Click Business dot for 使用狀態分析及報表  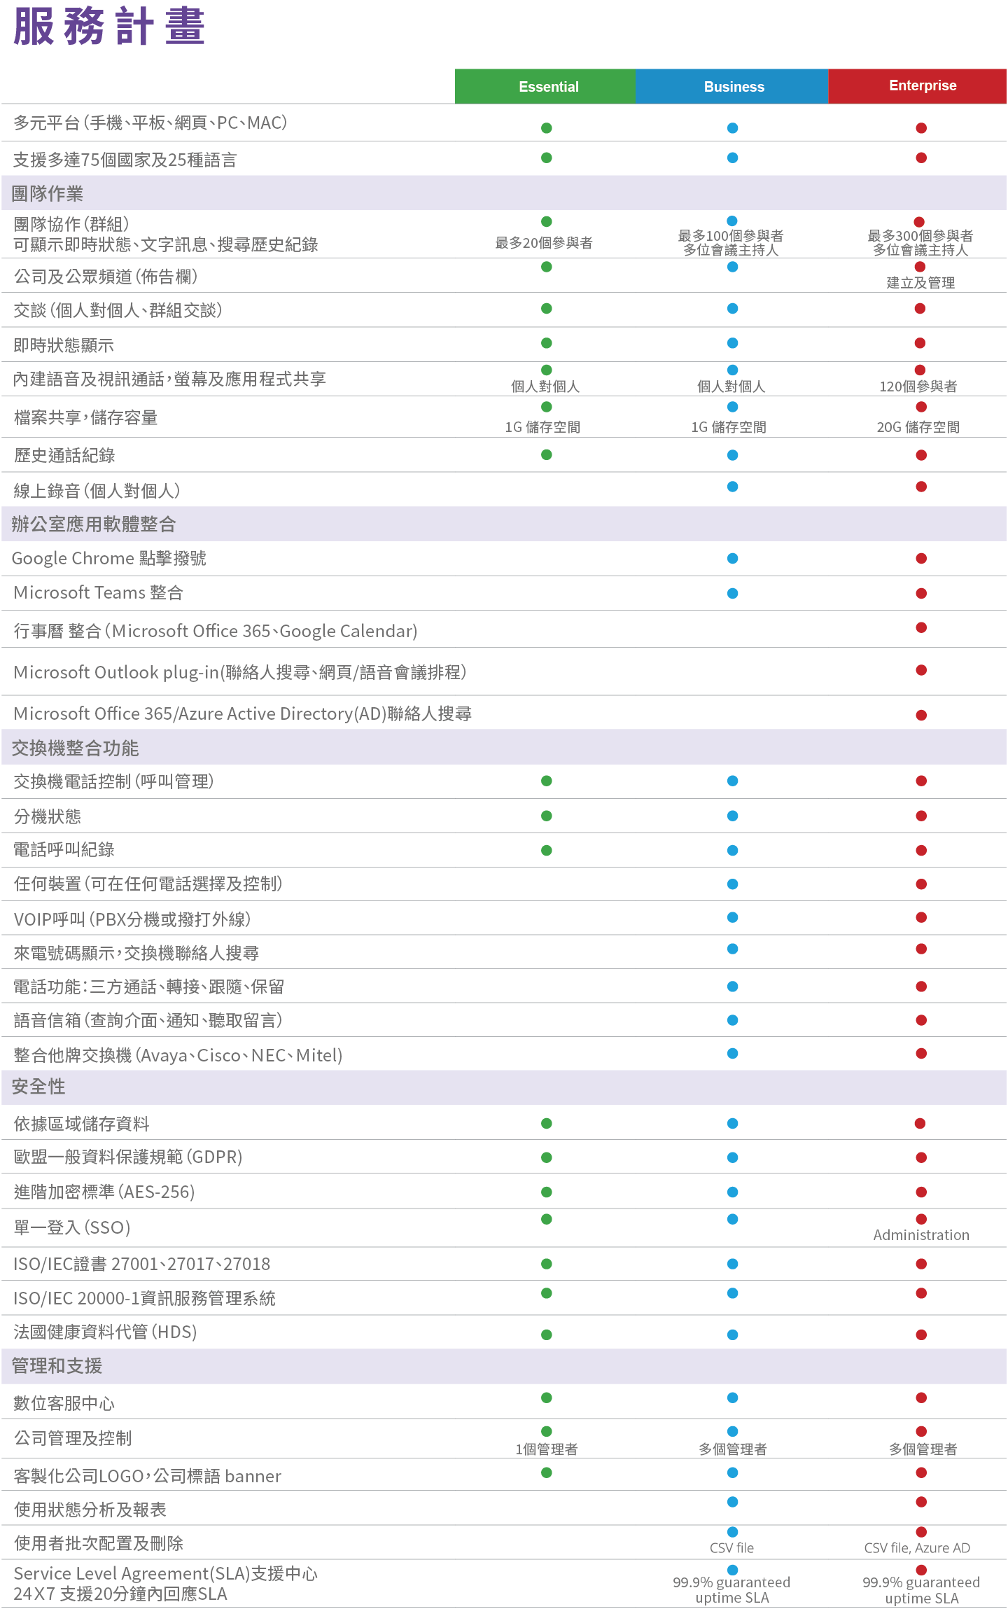pos(732,1502)
